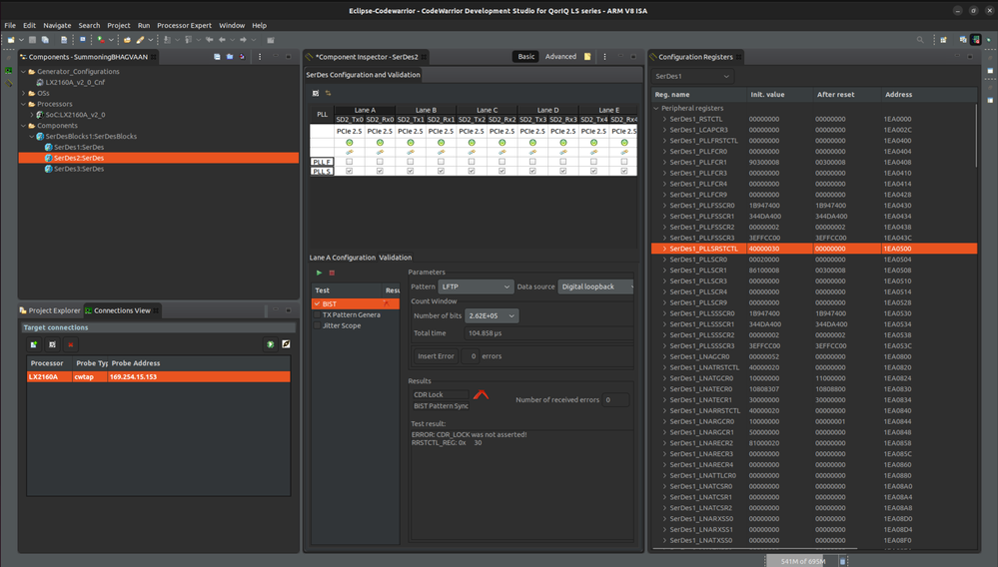This screenshot has width=998, height=567.
Task: Click the Forward navigation arrow in toolbar
Action: (243, 39)
